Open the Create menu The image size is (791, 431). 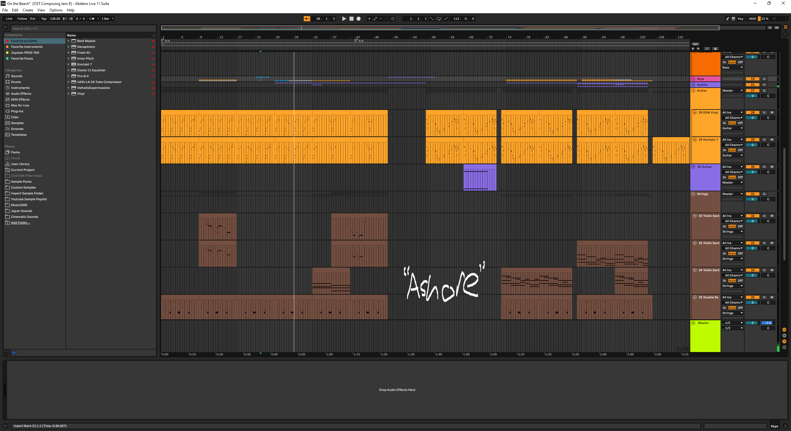pyautogui.click(x=28, y=10)
